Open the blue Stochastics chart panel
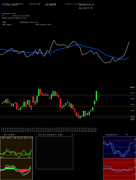 (119, 147)
